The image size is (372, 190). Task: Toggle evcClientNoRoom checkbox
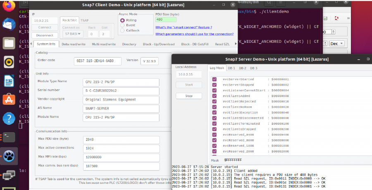coord(215,107)
